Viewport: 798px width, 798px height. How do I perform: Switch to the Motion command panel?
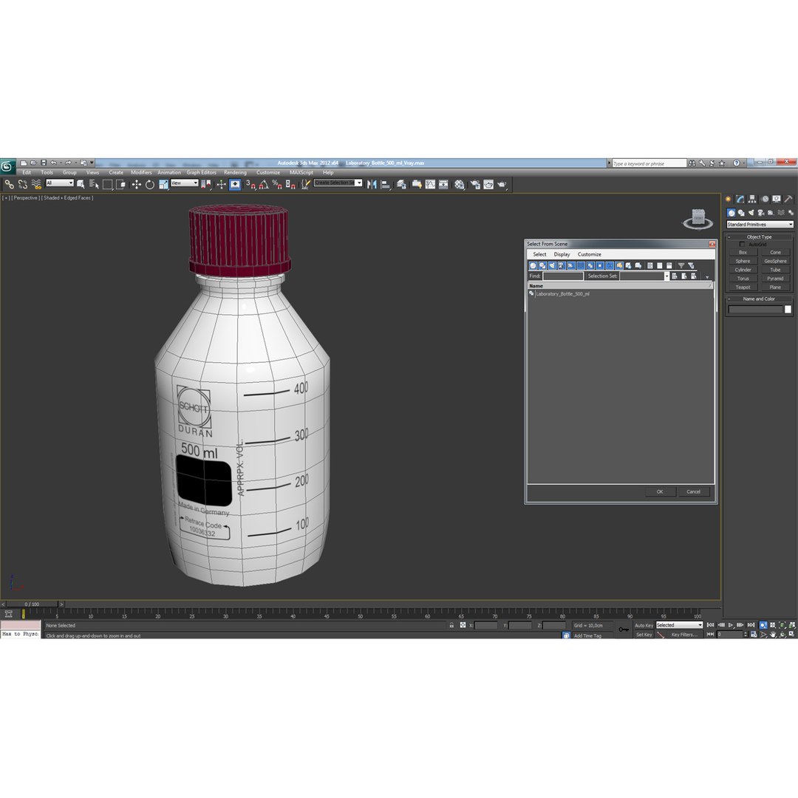click(765, 199)
